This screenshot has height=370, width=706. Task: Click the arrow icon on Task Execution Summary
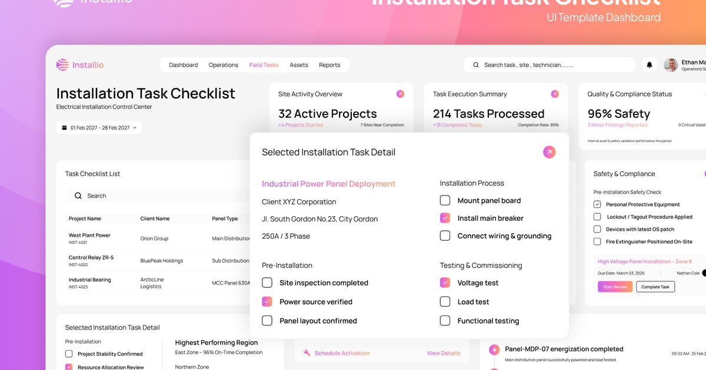(x=554, y=94)
